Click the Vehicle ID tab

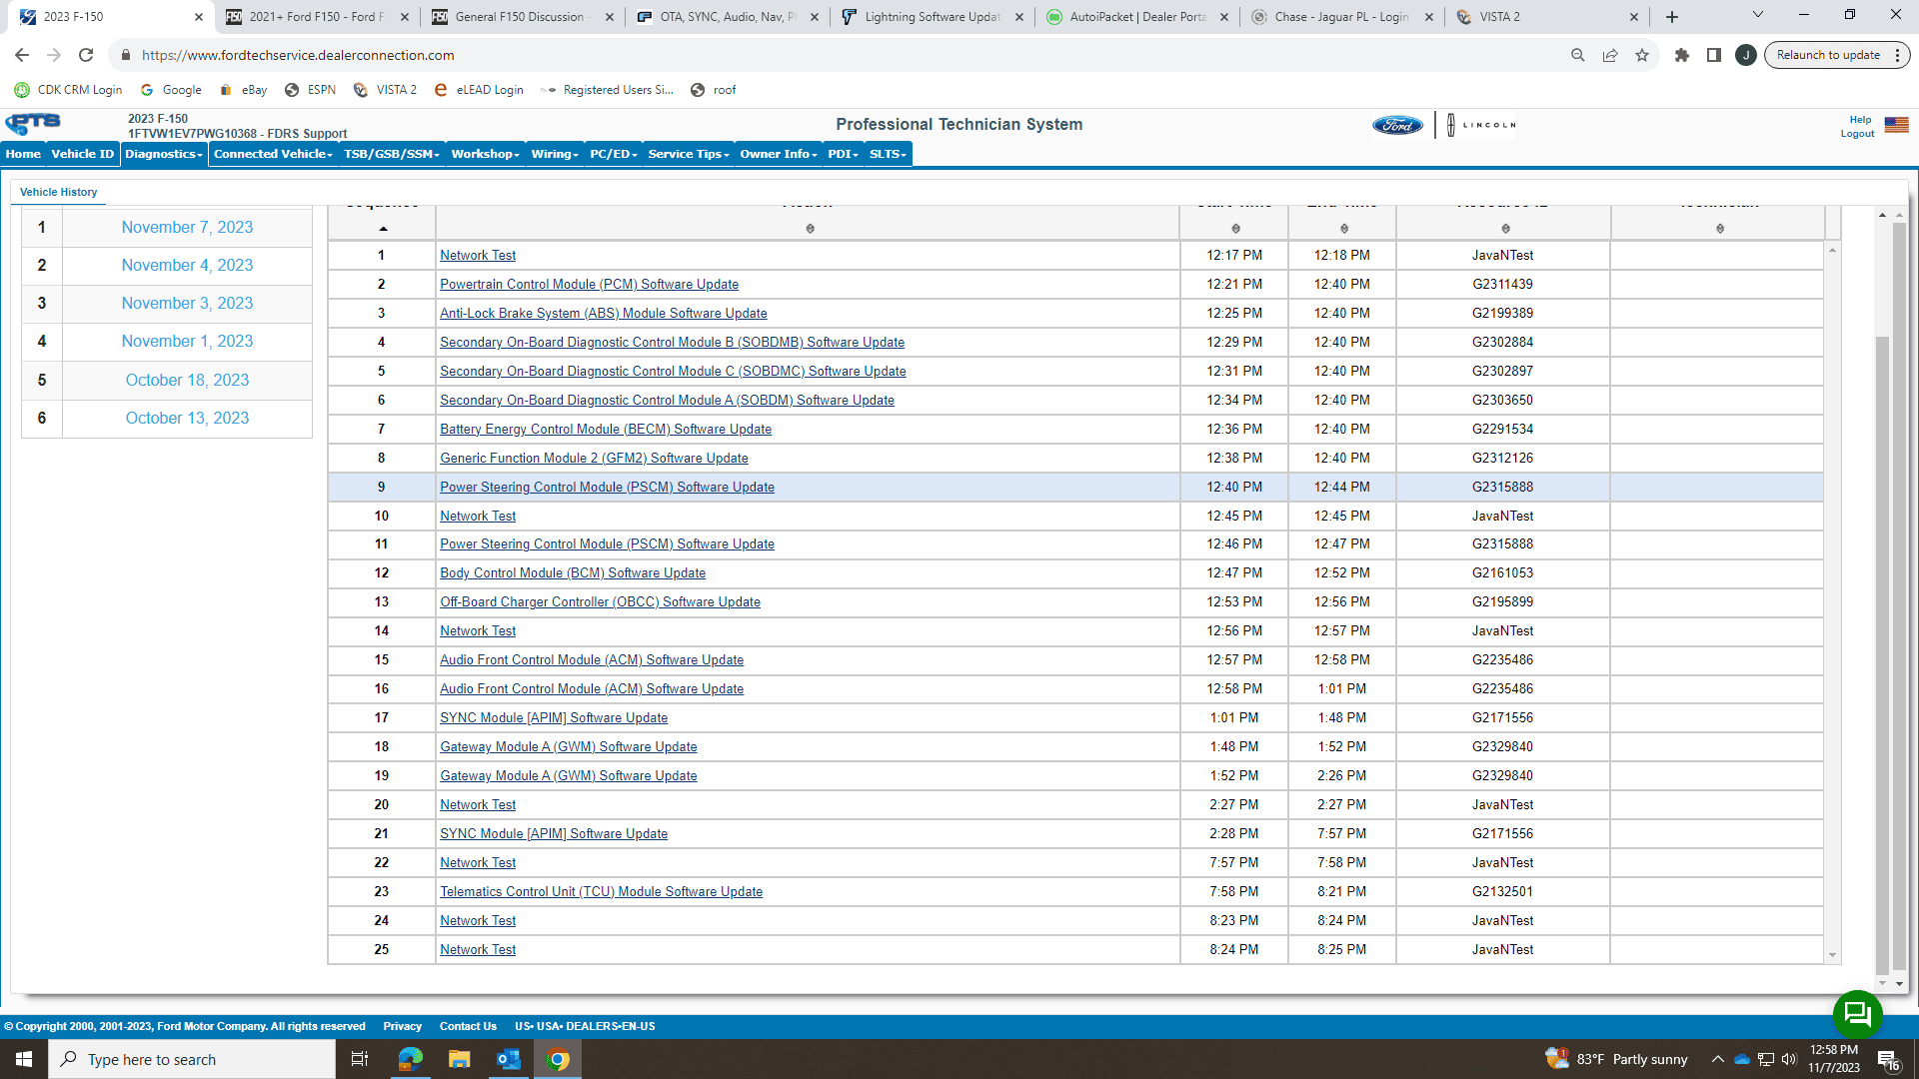point(82,154)
